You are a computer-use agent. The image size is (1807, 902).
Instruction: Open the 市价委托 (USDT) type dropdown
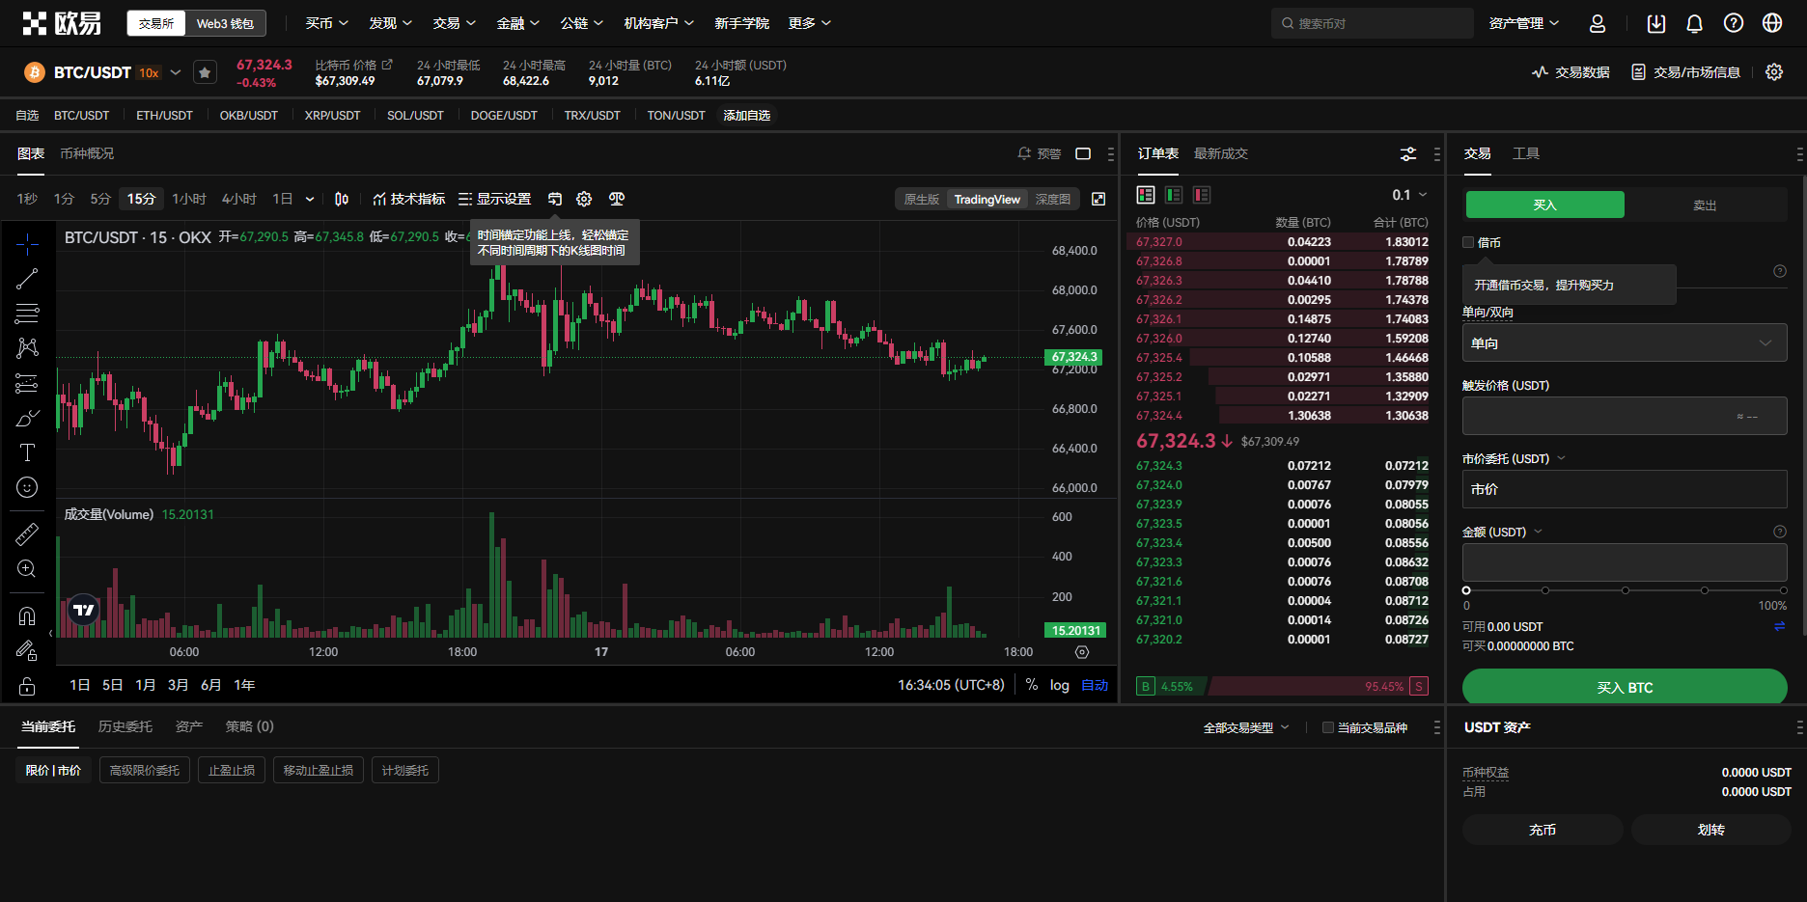(1514, 458)
